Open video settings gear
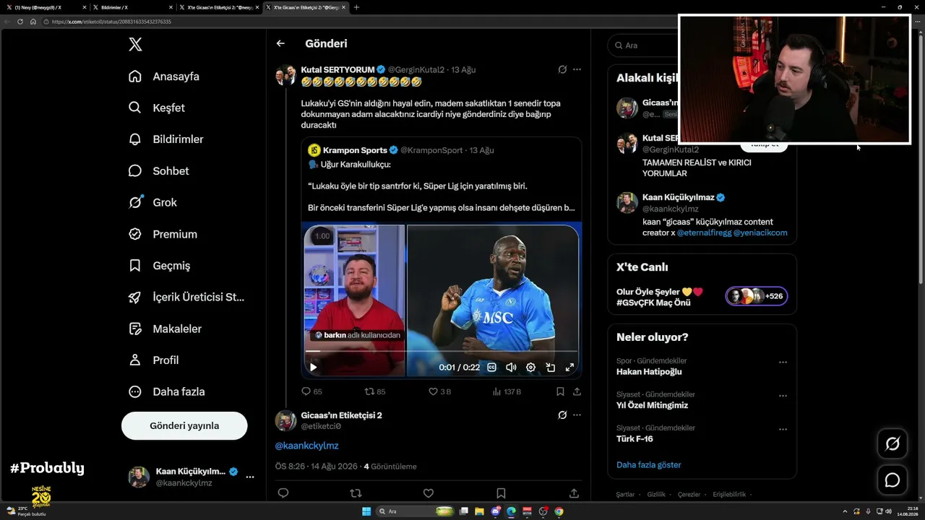The image size is (925, 520). pyautogui.click(x=530, y=367)
